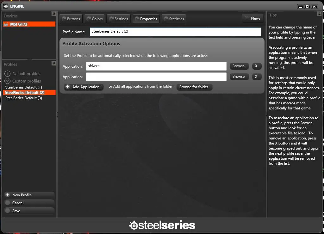Select the SteelSeries Default (3) profile
Viewport: 324px width, 234px height.
[23, 98]
